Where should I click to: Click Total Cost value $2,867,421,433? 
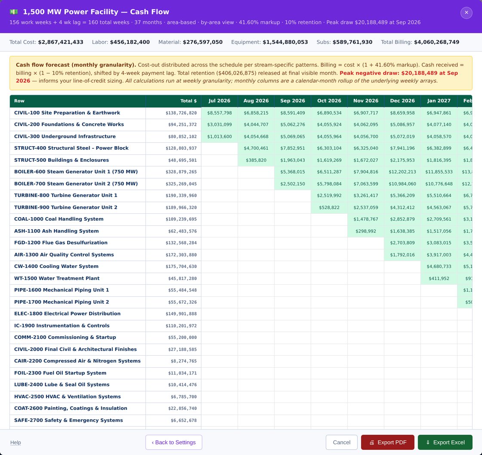pyautogui.click(x=61, y=42)
